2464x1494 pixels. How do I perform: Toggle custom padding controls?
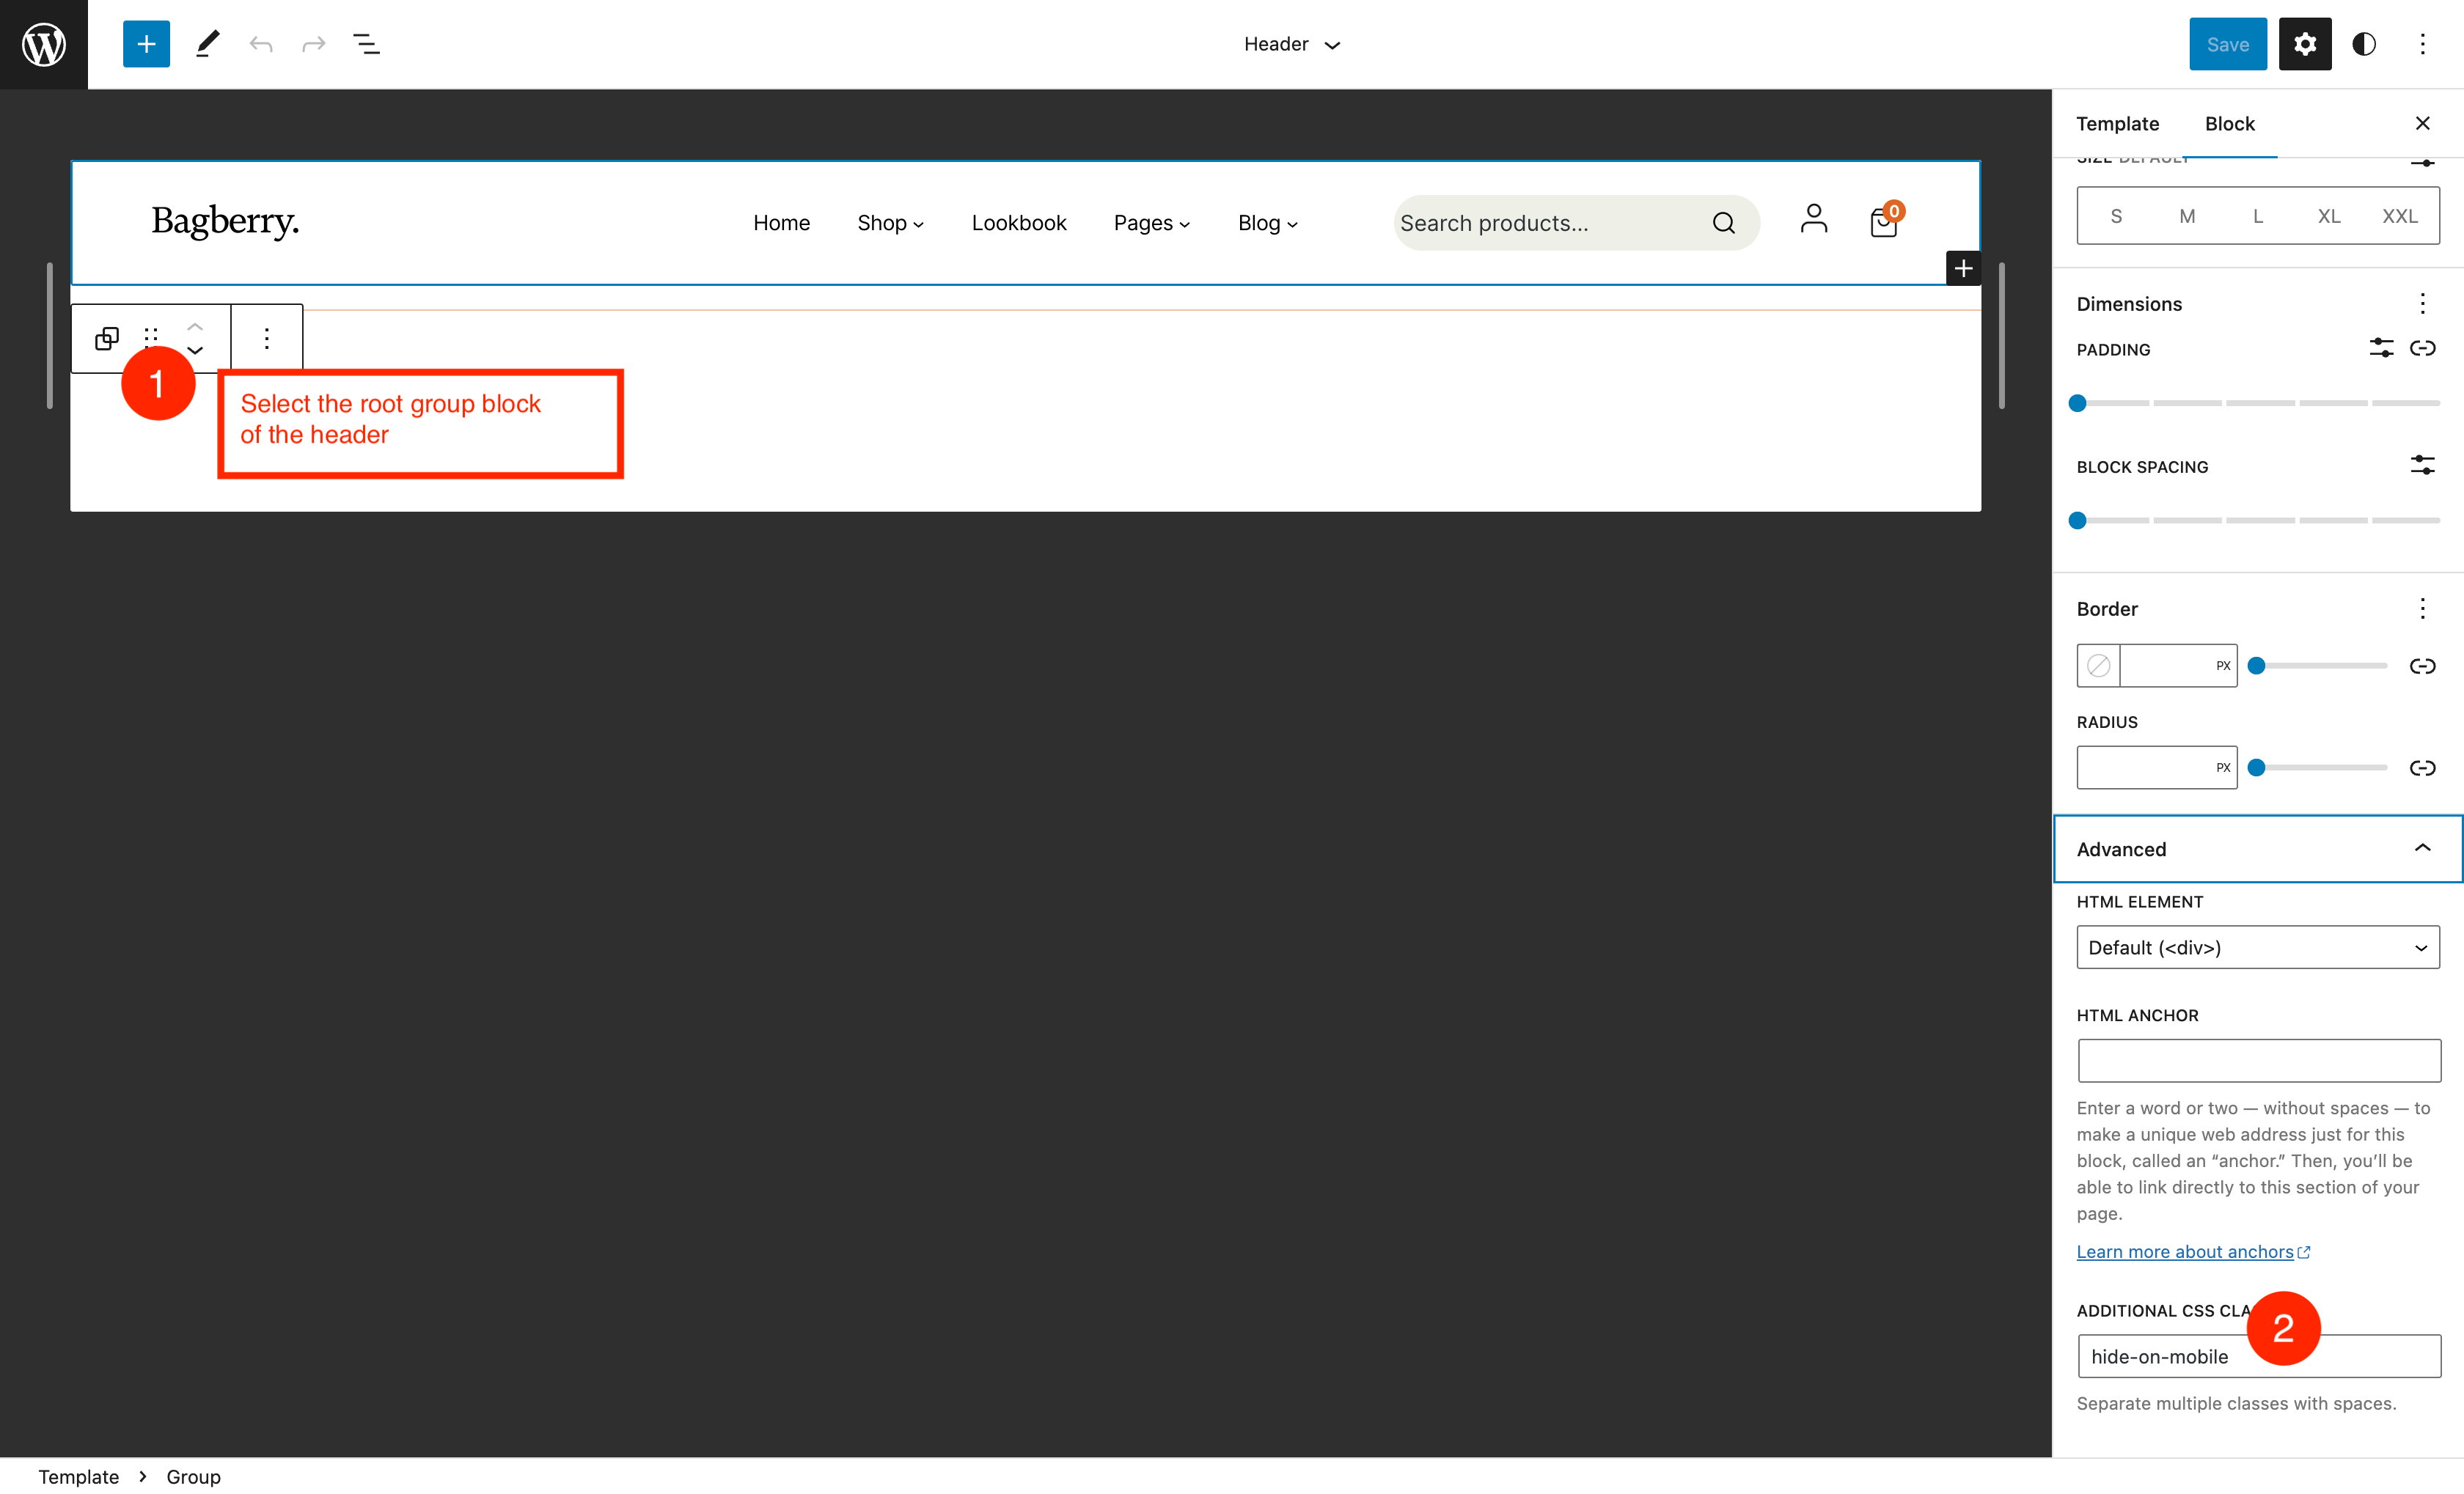pos(2381,347)
